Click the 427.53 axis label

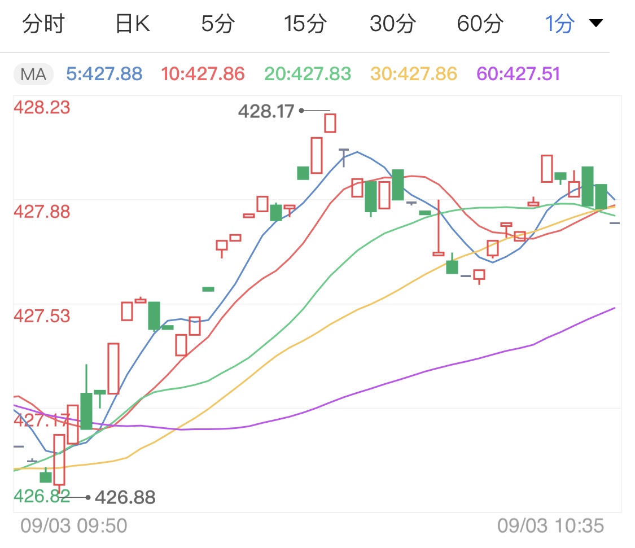[42, 316]
